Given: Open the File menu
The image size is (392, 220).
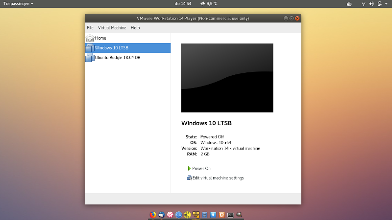Looking at the screenshot, I should [90, 28].
